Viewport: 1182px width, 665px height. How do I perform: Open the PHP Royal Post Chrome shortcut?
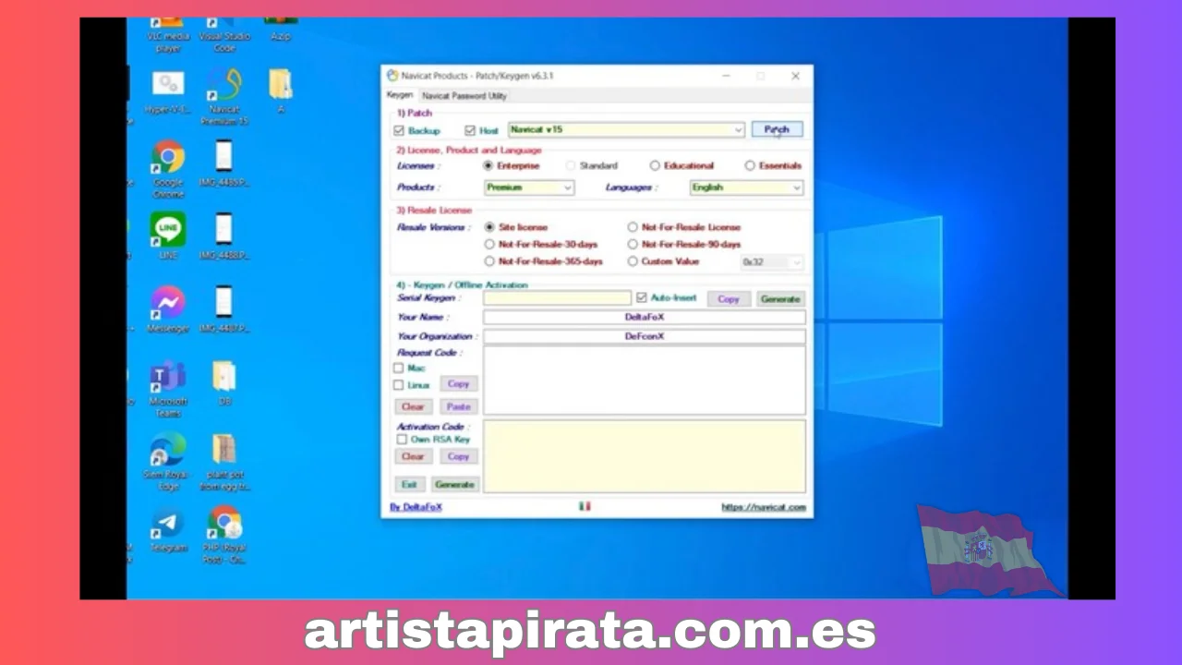pos(224,534)
